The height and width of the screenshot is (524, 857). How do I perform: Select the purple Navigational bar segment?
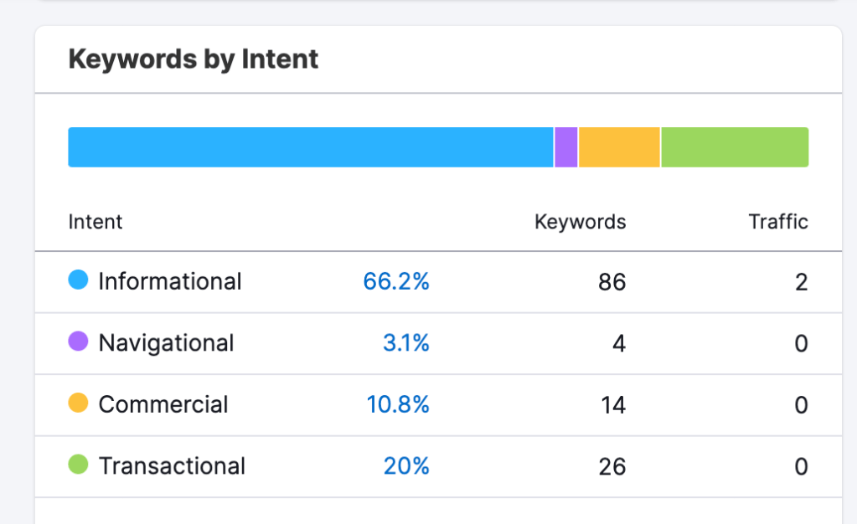tap(566, 147)
